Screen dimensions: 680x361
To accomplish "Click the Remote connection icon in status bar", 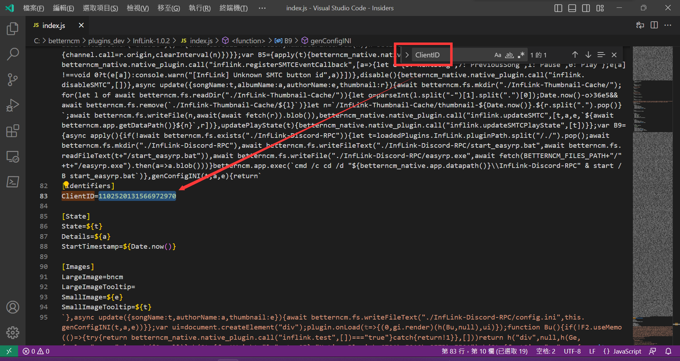I will pos(9,351).
